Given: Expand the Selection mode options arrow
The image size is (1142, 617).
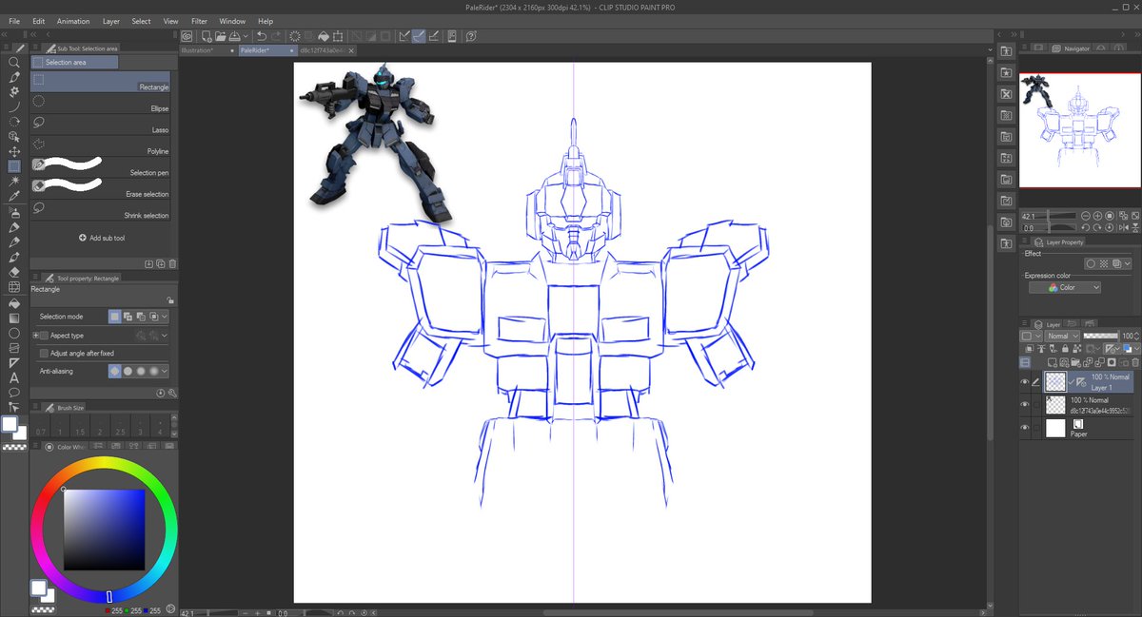Looking at the screenshot, I should [x=165, y=317].
